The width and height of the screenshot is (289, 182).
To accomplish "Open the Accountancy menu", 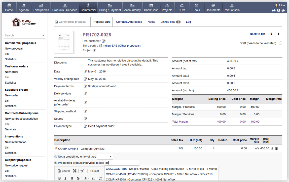I will coord(132,8).
